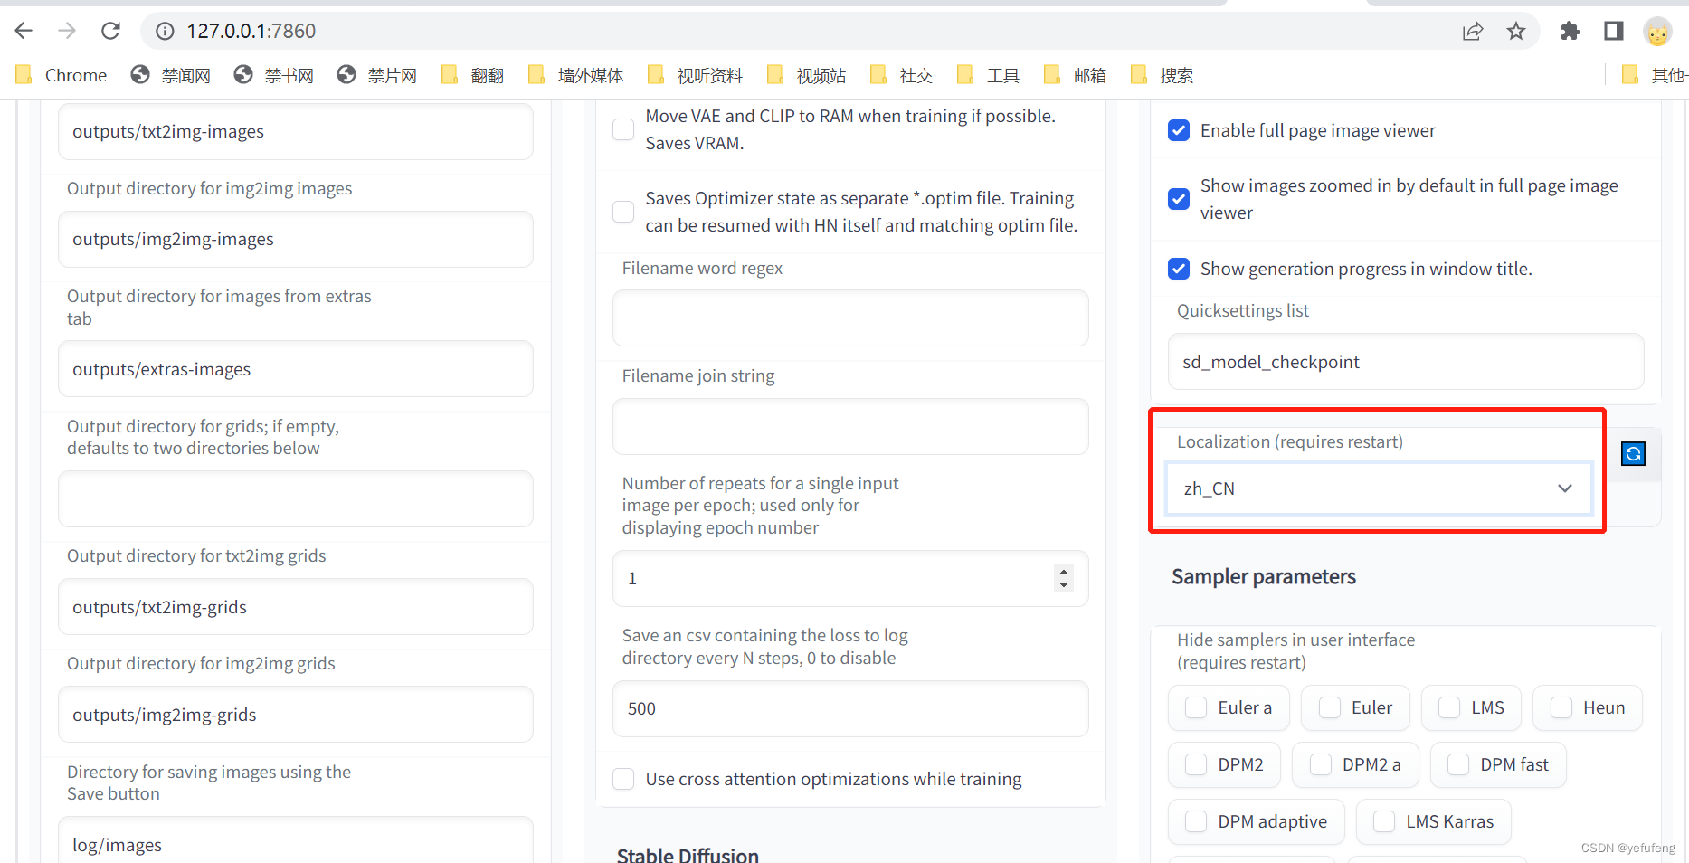Hide the DPM2 sampler
This screenshot has height=863, width=1689.
1196,764
